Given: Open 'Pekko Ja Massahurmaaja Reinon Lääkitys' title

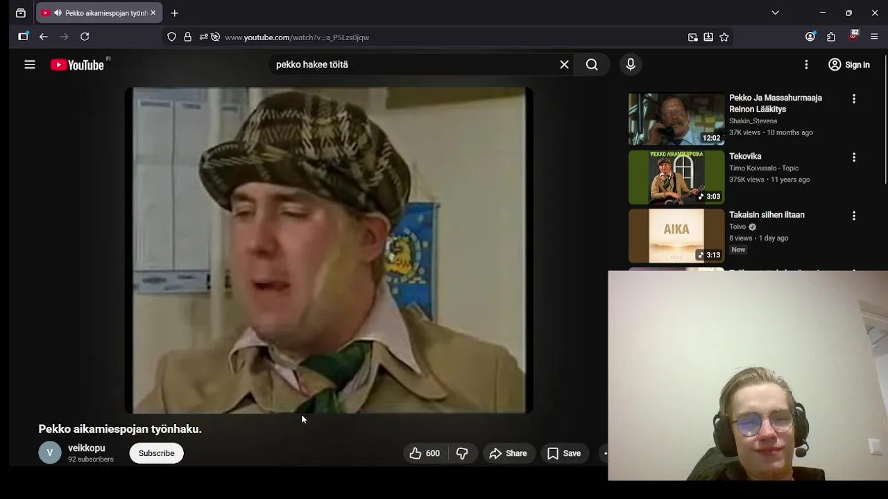Looking at the screenshot, I should [x=776, y=103].
